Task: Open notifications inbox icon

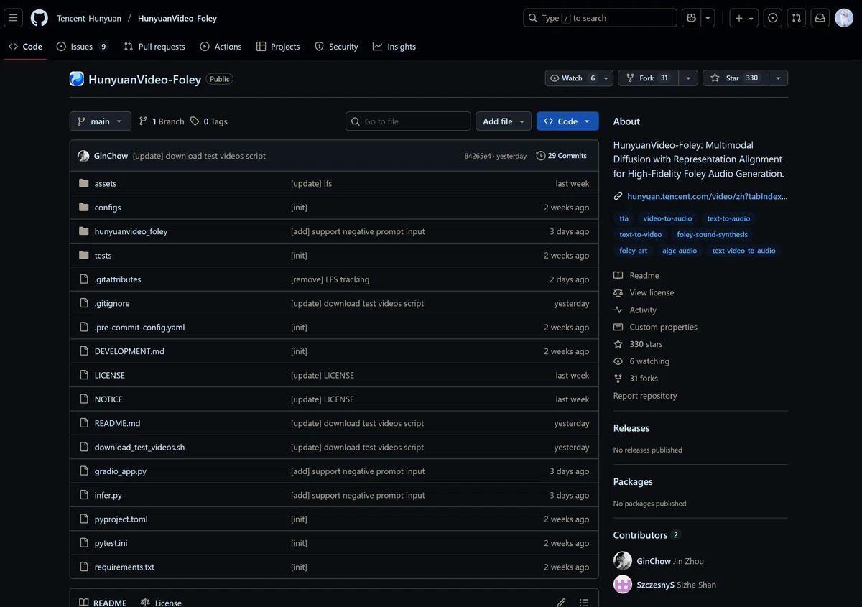Action: (820, 18)
